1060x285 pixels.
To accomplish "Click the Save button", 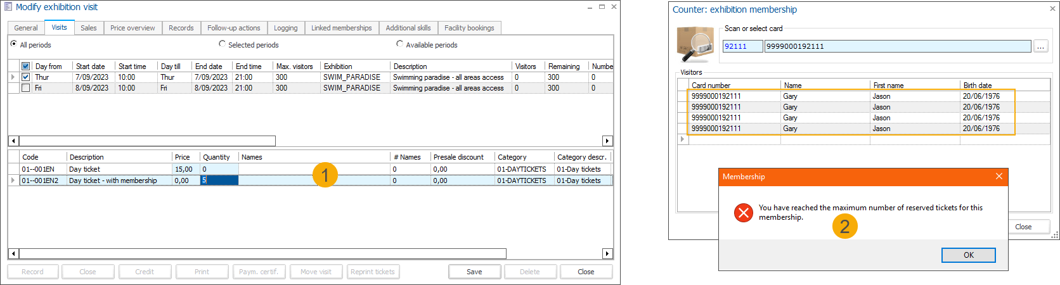I will [x=474, y=272].
